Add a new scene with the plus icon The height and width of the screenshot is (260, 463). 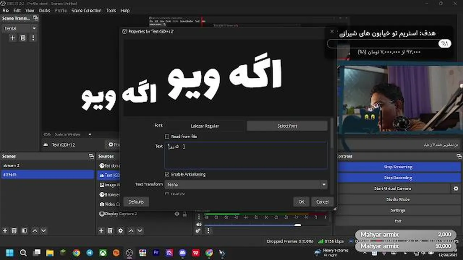point(5,230)
